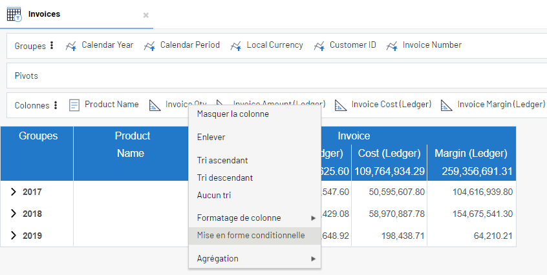
Task: Open the Colonnes three-dot options menu
Action: pyautogui.click(x=56, y=105)
